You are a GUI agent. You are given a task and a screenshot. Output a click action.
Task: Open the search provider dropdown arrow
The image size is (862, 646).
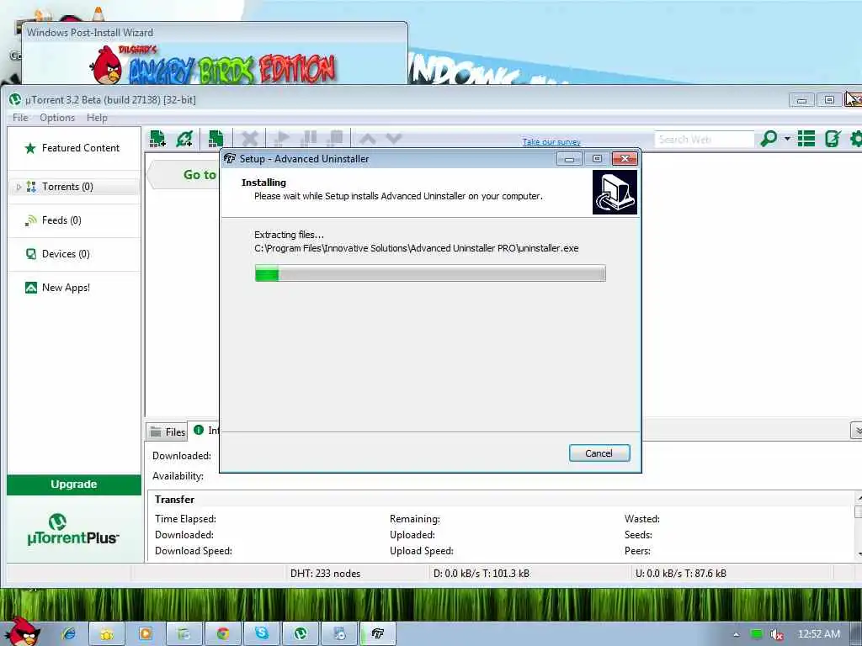(x=787, y=139)
